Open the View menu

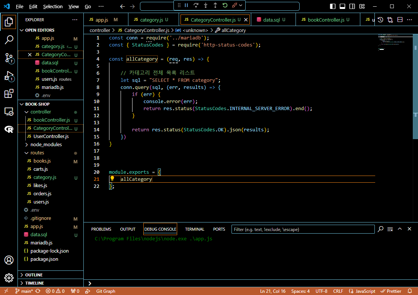74,6
